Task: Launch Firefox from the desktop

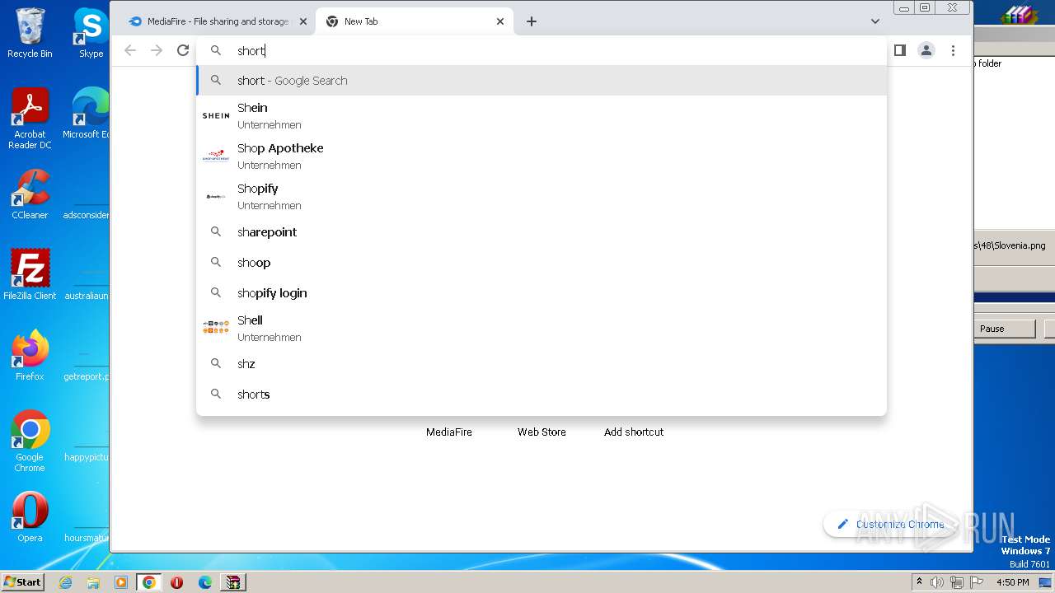Action: coord(30,356)
